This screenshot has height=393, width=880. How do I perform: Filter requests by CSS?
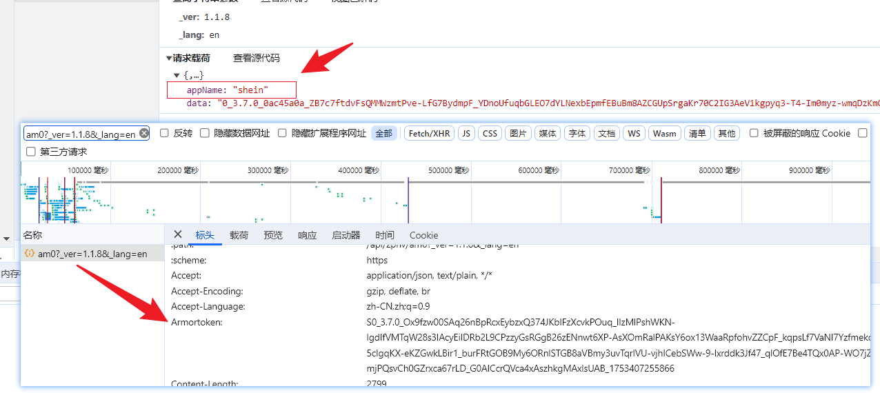click(490, 133)
